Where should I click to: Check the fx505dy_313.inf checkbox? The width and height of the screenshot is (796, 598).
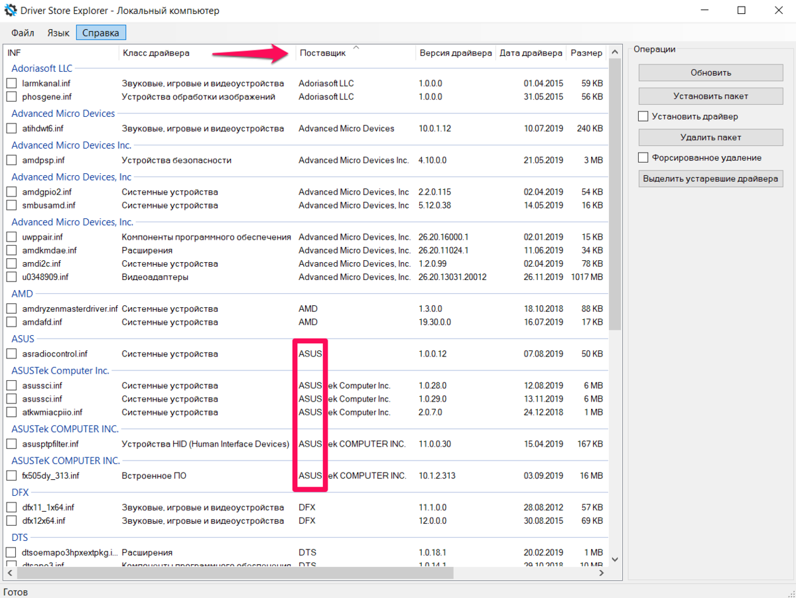click(x=11, y=476)
